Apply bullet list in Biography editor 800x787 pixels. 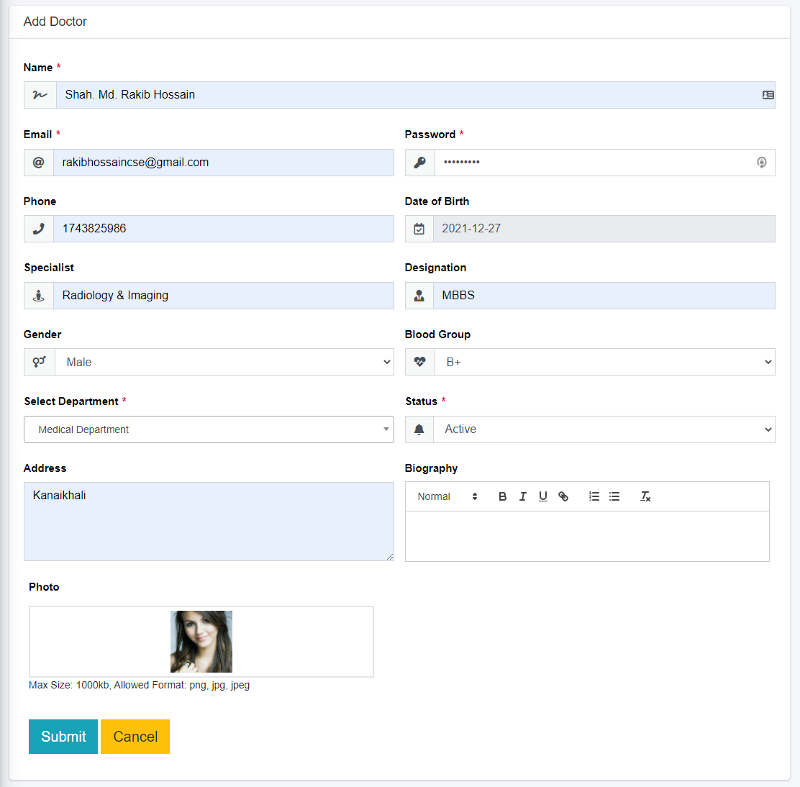pos(614,496)
